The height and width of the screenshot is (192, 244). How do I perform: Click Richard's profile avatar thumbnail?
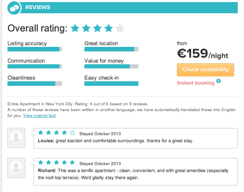point(16,168)
